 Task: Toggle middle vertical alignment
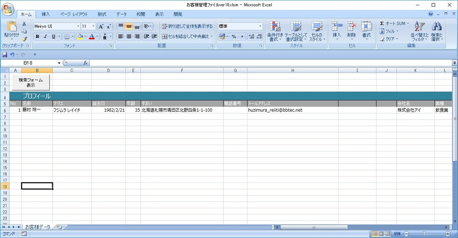tap(129, 26)
